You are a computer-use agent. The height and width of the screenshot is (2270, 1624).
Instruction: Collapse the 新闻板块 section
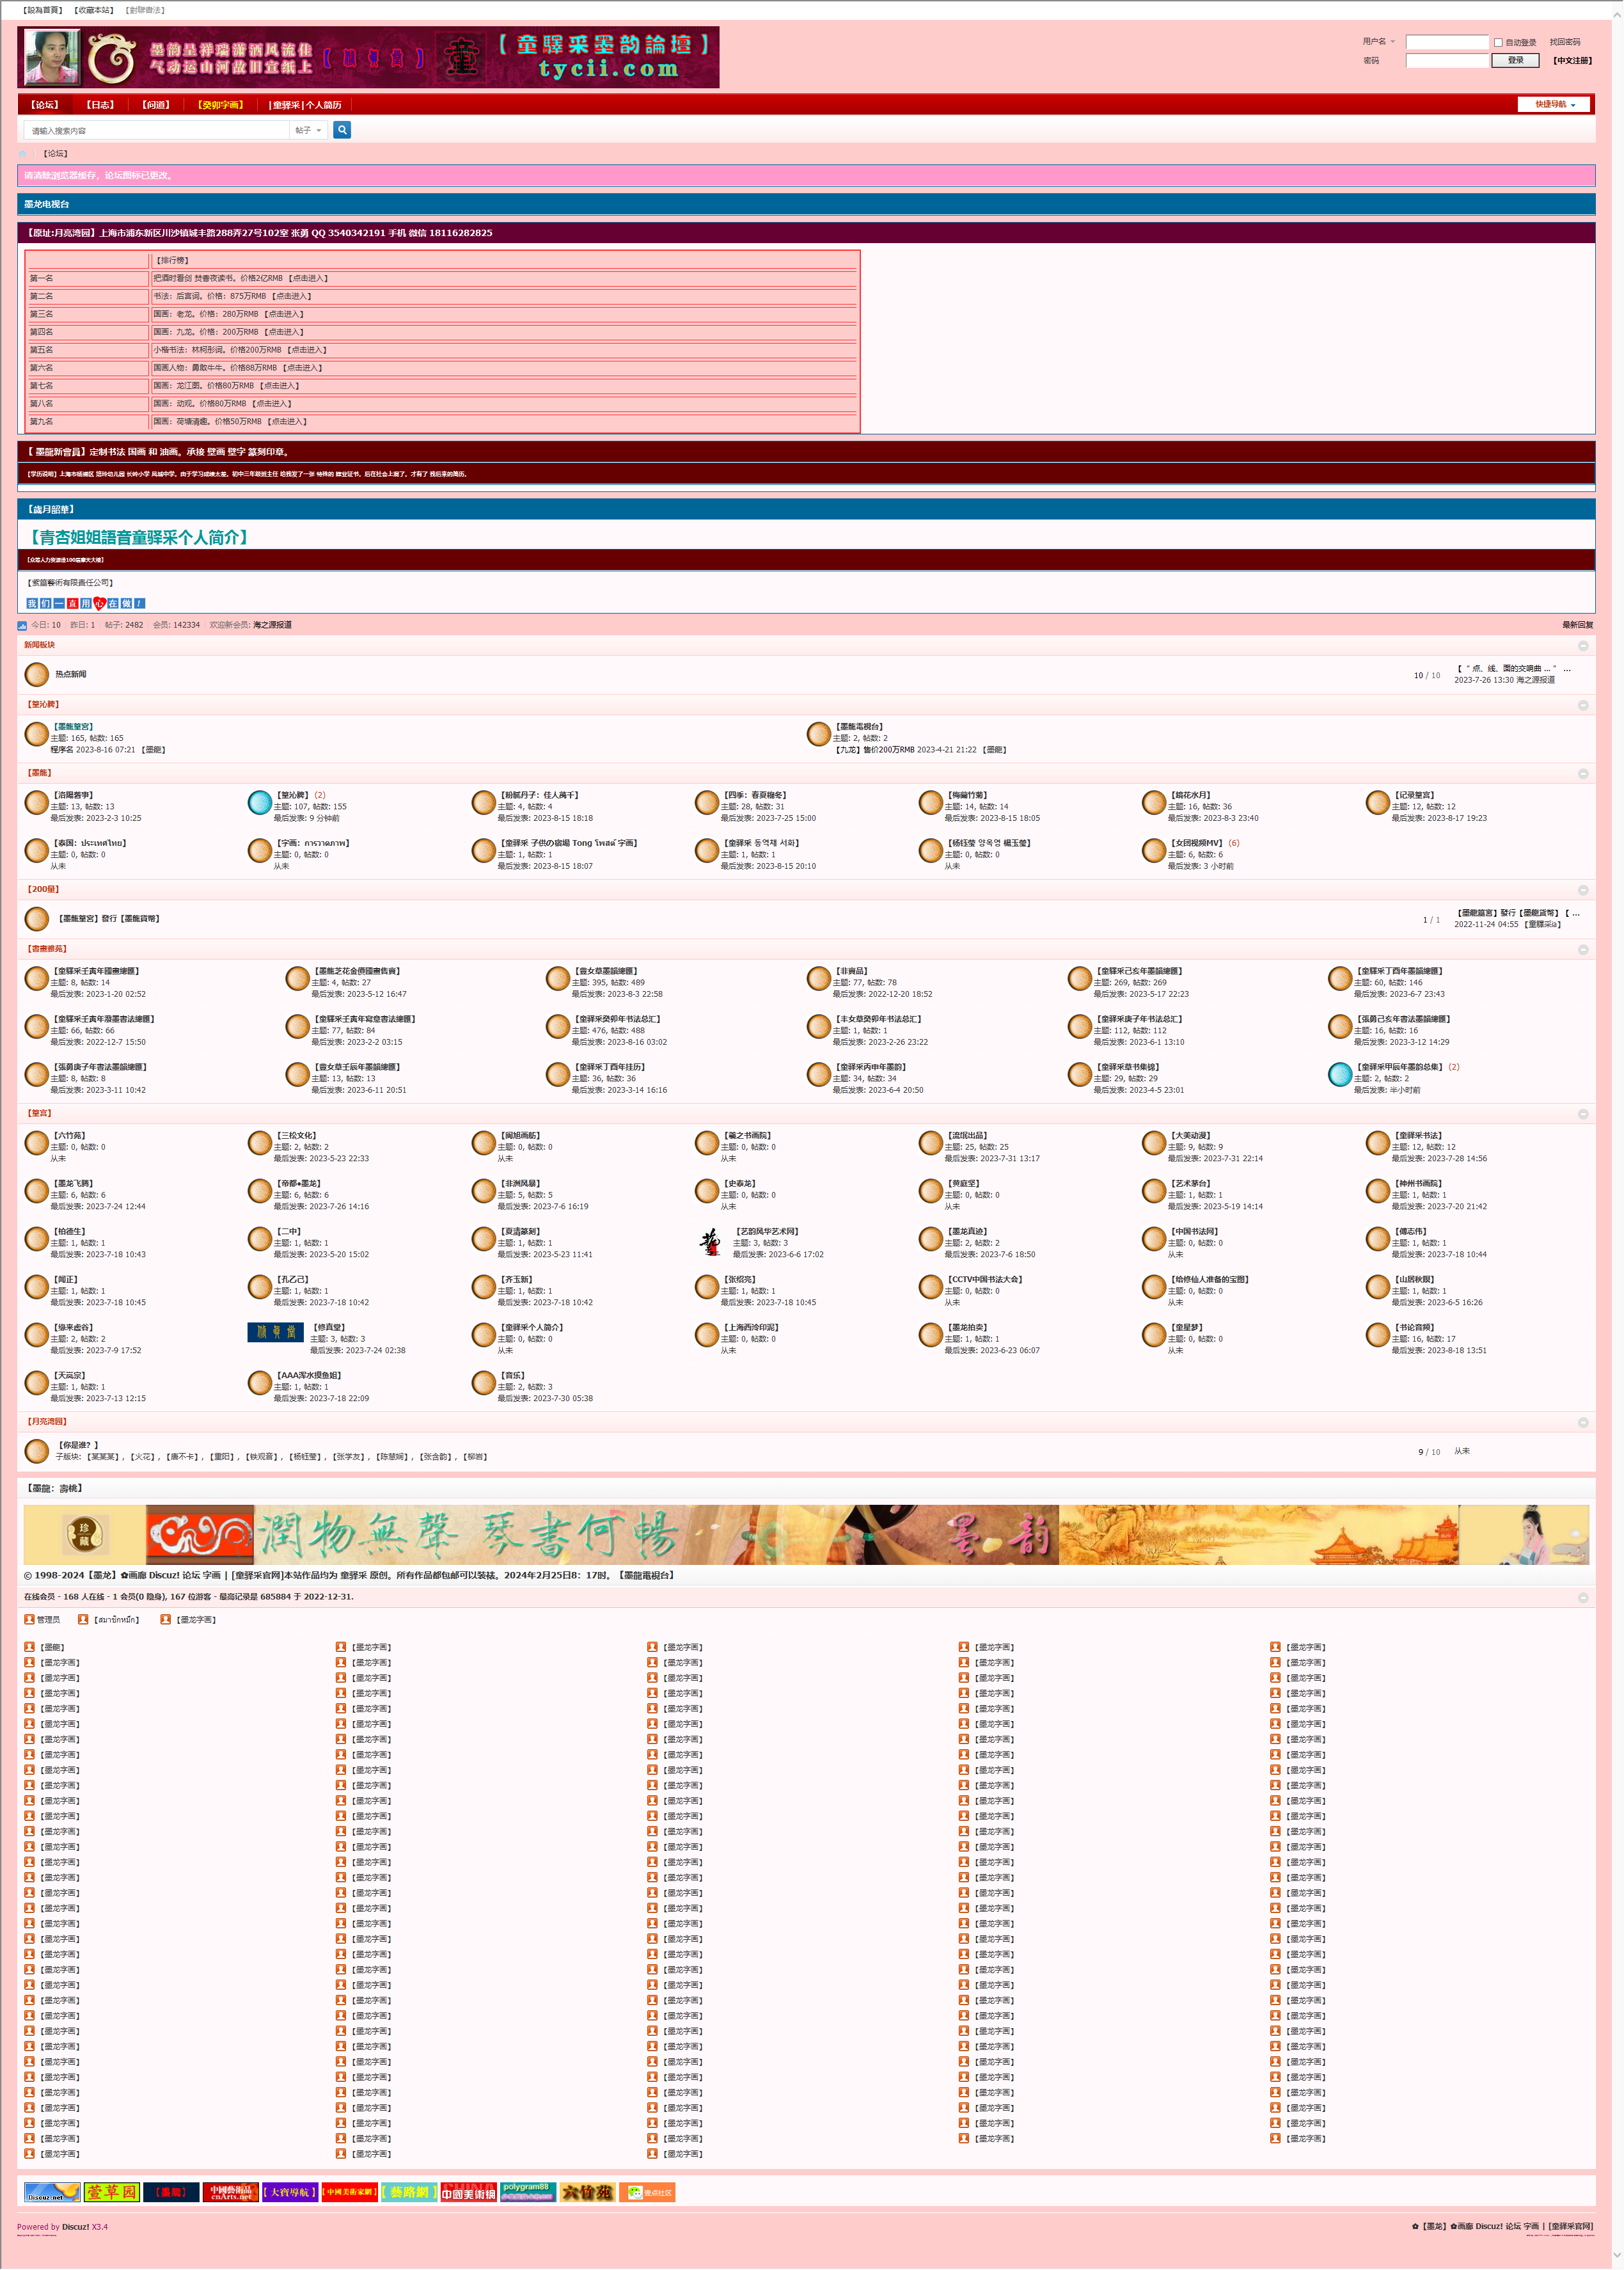(1583, 646)
